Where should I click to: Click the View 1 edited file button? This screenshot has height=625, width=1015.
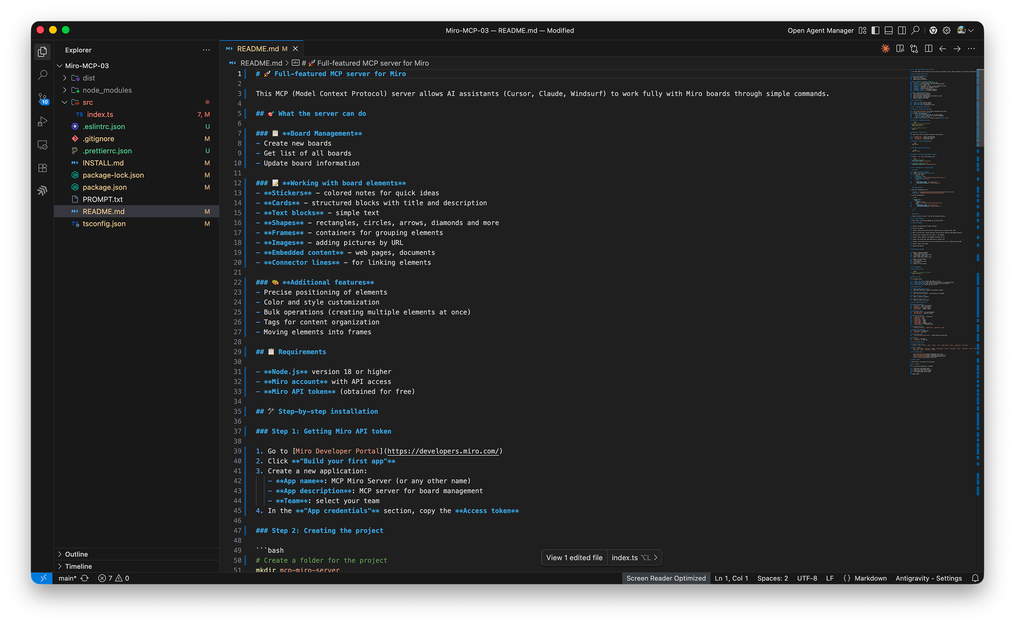pos(574,557)
